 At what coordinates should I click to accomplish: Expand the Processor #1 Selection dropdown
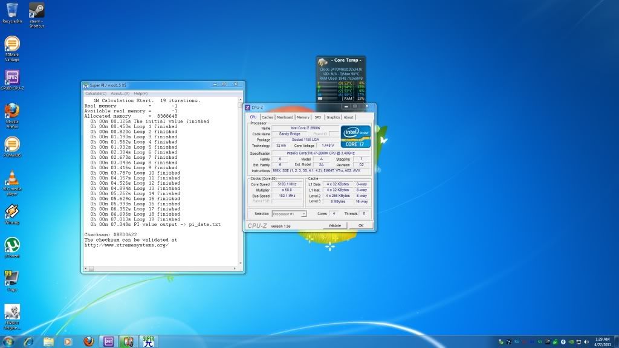[x=289, y=214]
